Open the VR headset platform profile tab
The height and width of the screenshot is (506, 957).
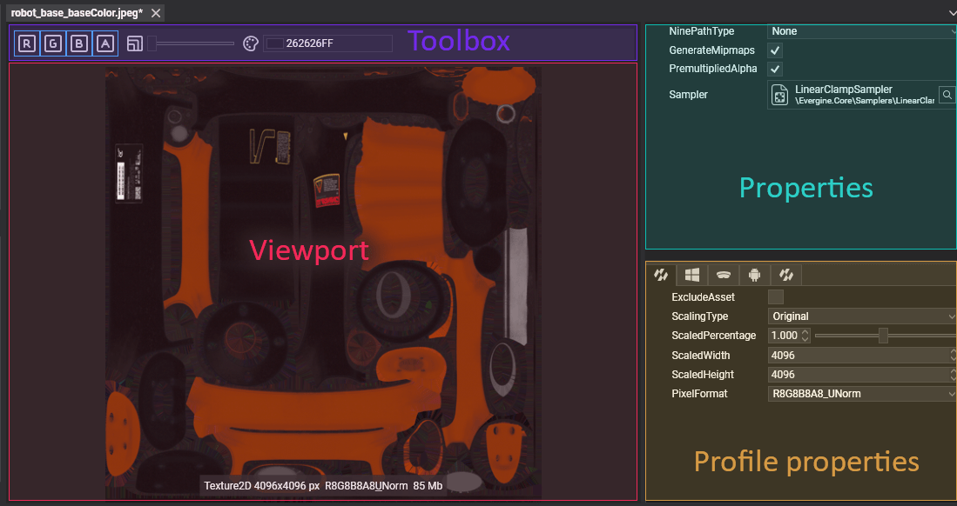click(723, 275)
